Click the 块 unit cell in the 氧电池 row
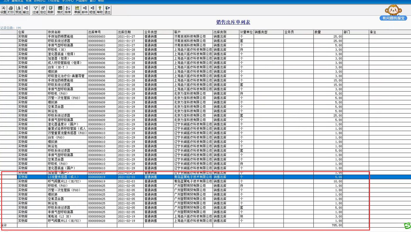The height and width of the screenshot is (232, 411). tap(246, 216)
